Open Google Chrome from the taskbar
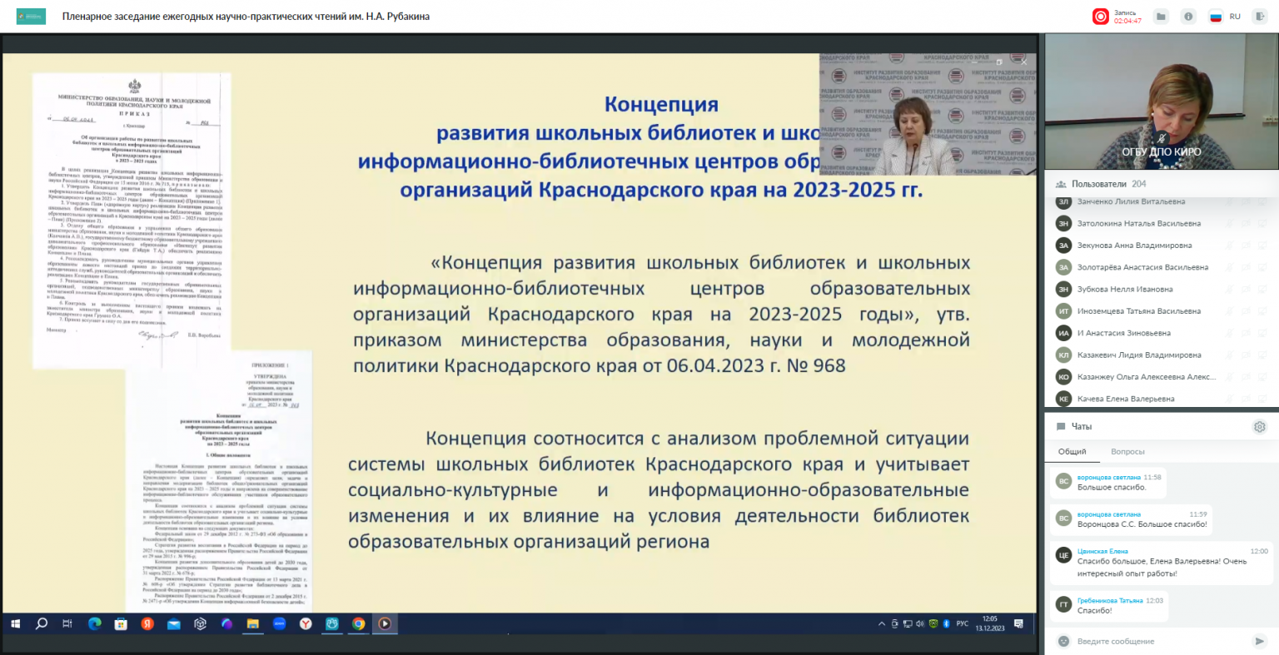Viewport: 1279px width, 655px height. tap(358, 623)
